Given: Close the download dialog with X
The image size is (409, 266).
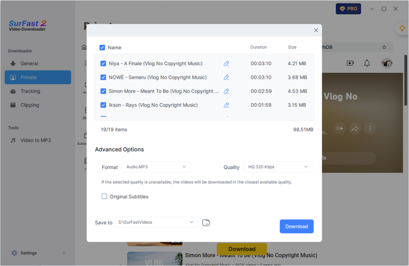Looking at the screenshot, I should tap(316, 30).
